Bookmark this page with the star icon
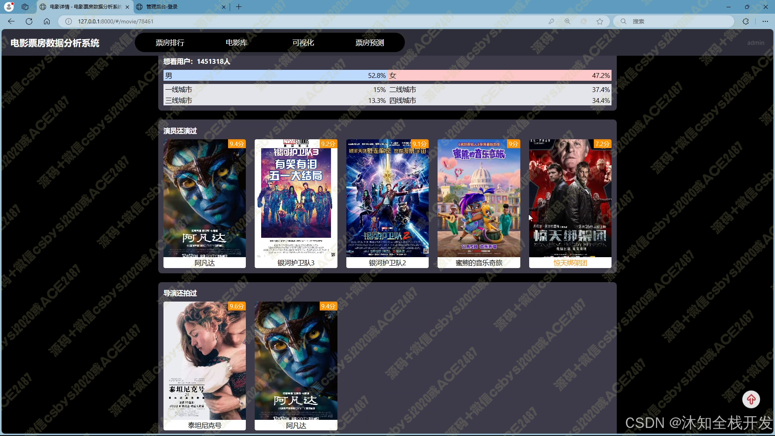 click(600, 21)
